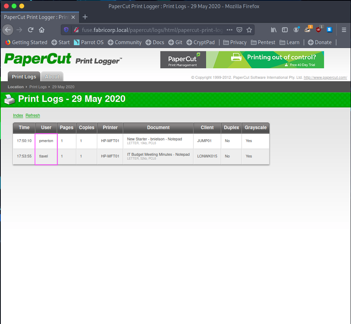Open the page actions three-dot menu
Image resolution: width=351 pixels, height=324 pixels.
coord(229,30)
